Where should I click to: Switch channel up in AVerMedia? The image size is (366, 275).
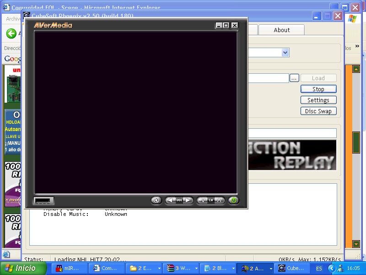tap(219, 200)
